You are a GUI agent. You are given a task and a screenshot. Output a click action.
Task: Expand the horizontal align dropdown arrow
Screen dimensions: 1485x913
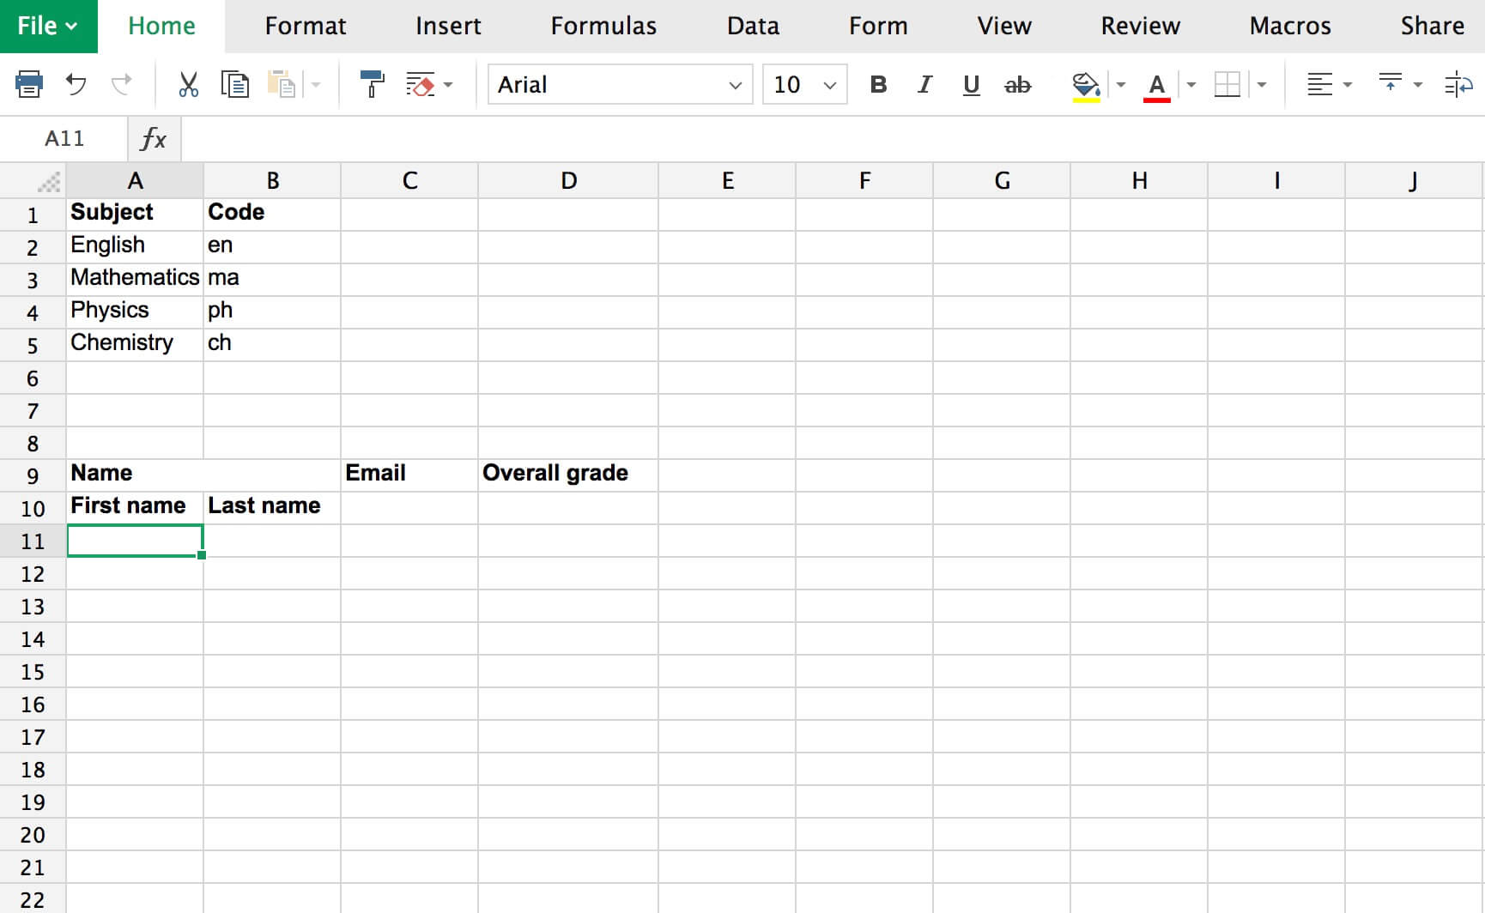(1348, 84)
